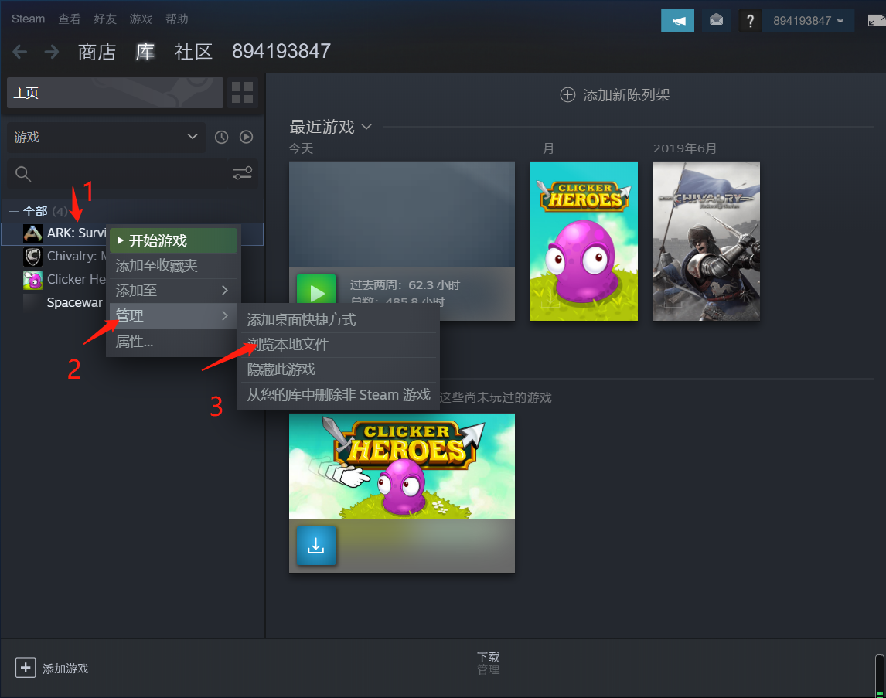The height and width of the screenshot is (698, 886).
Task: Select Clicker Heroes in the game list
Action: click(x=77, y=280)
